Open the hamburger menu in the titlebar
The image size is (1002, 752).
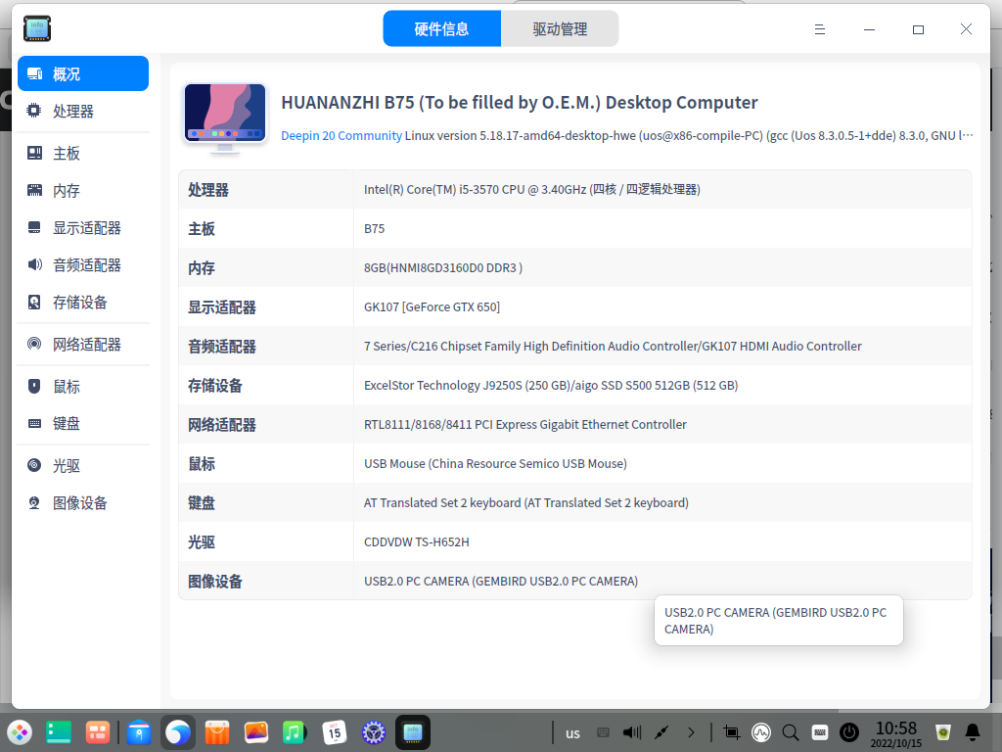(819, 29)
